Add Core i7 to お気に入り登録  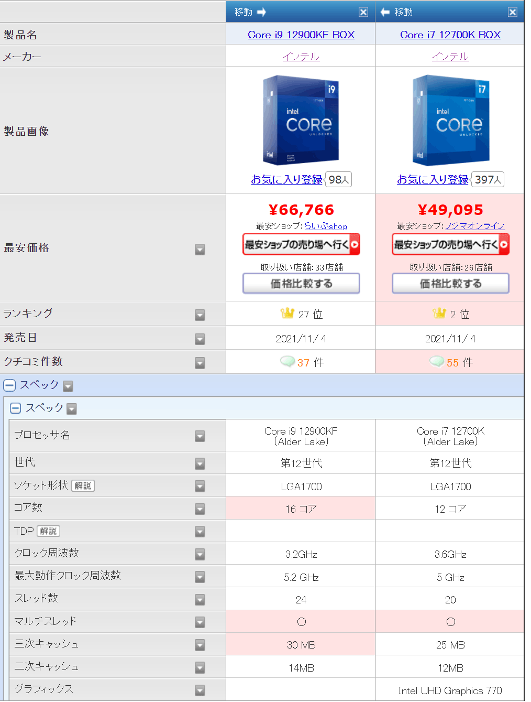(433, 179)
